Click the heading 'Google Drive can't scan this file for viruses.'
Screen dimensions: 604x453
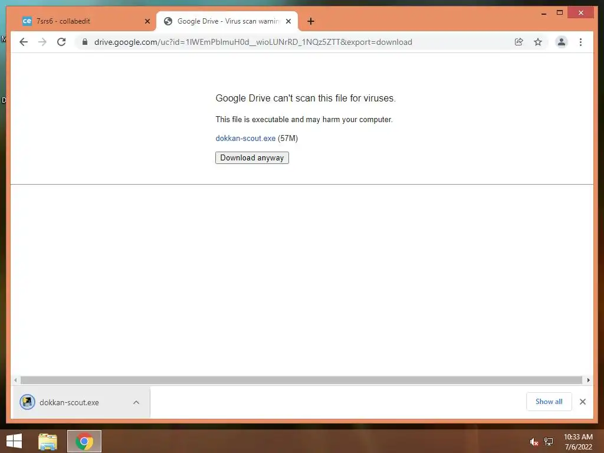coord(306,99)
